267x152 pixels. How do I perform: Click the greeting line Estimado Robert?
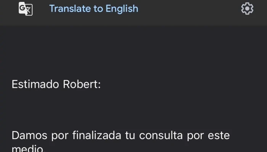pyautogui.click(x=56, y=84)
